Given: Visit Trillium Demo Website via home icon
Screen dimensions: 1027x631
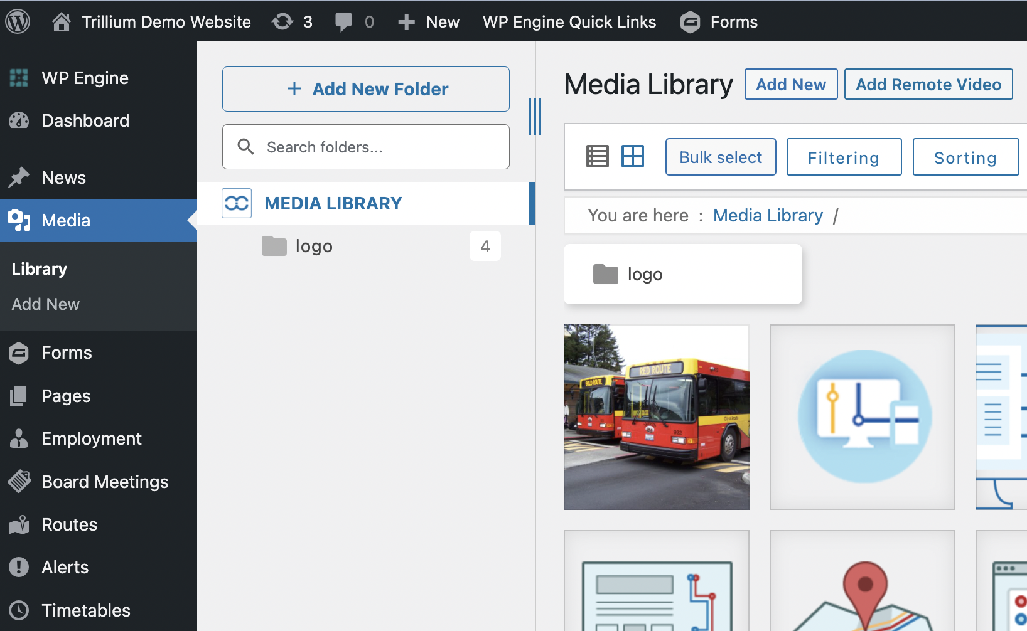Looking at the screenshot, I should click(61, 21).
